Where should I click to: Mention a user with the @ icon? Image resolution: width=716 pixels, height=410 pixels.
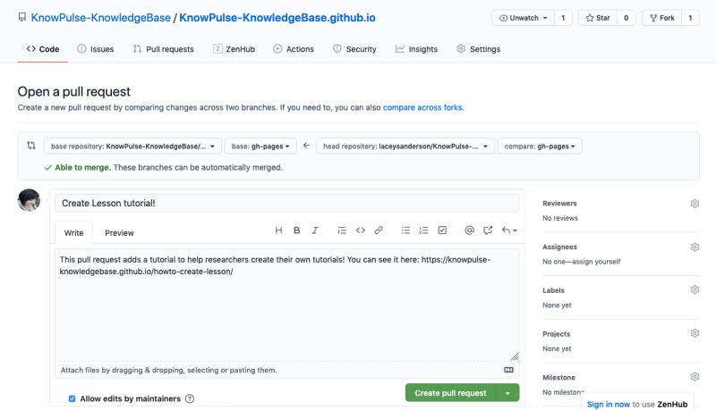tap(469, 230)
